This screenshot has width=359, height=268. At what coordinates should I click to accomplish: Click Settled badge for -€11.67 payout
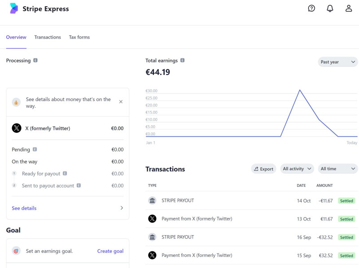346,201
